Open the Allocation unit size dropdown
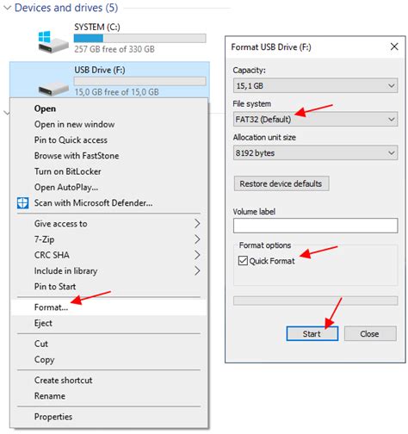Screen dimensions: 408x434 [x=315, y=152]
